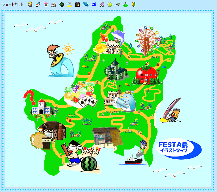Click the coffee cup shortcut icon
This screenshot has width=217, height=192.
[54, 4]
